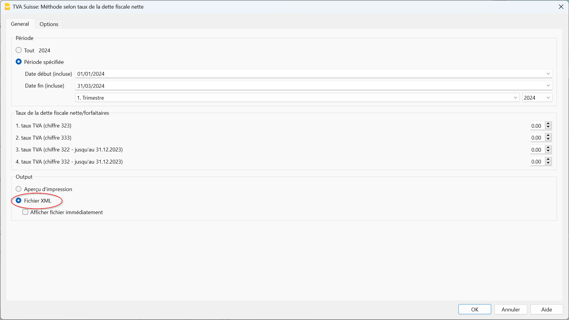Increase the 4. taux TVA (chiffre 332) value

548,159
